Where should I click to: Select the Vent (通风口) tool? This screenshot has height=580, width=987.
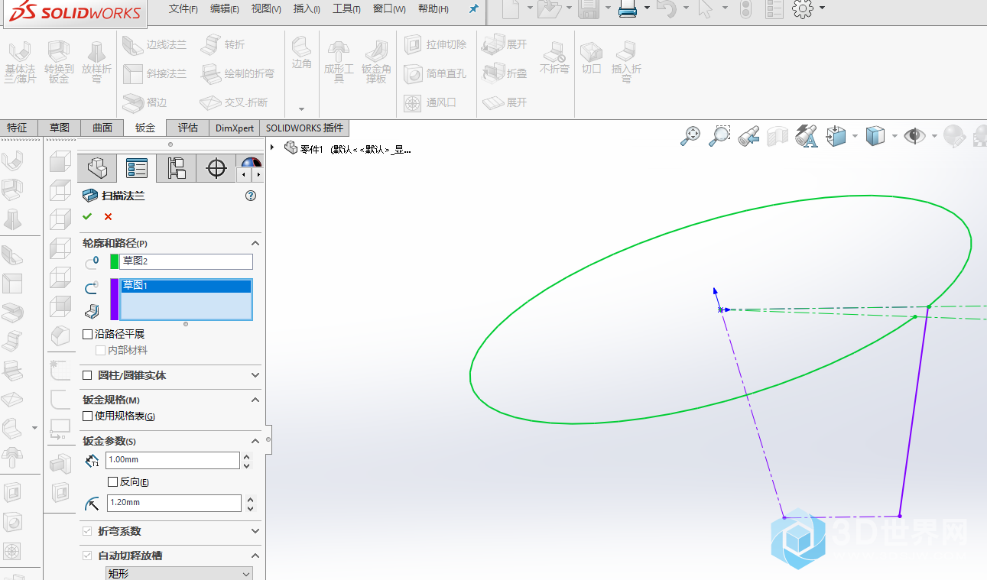(430, 102)
